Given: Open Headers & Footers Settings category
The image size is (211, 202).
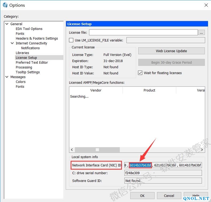Looking at the screenshot, I should click(x=37, y=39).
